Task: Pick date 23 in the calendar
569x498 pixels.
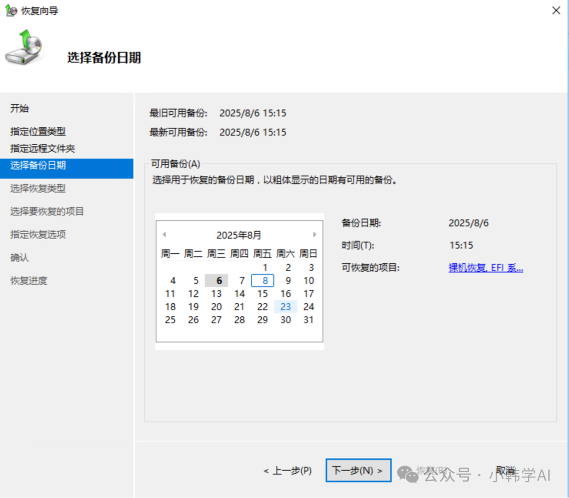Action: point(286,307)
